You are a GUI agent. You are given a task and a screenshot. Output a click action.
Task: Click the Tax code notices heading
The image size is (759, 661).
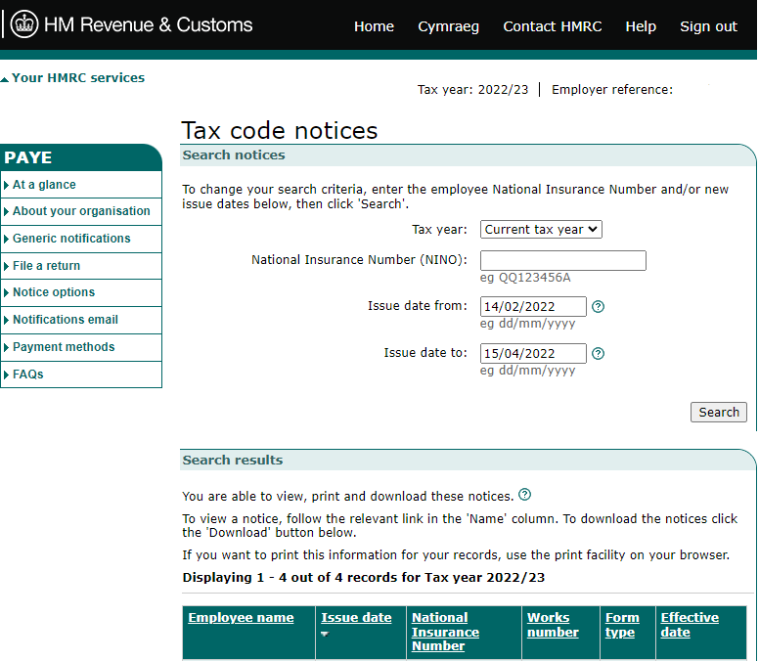pyautogui.click(x=280, y=131)
